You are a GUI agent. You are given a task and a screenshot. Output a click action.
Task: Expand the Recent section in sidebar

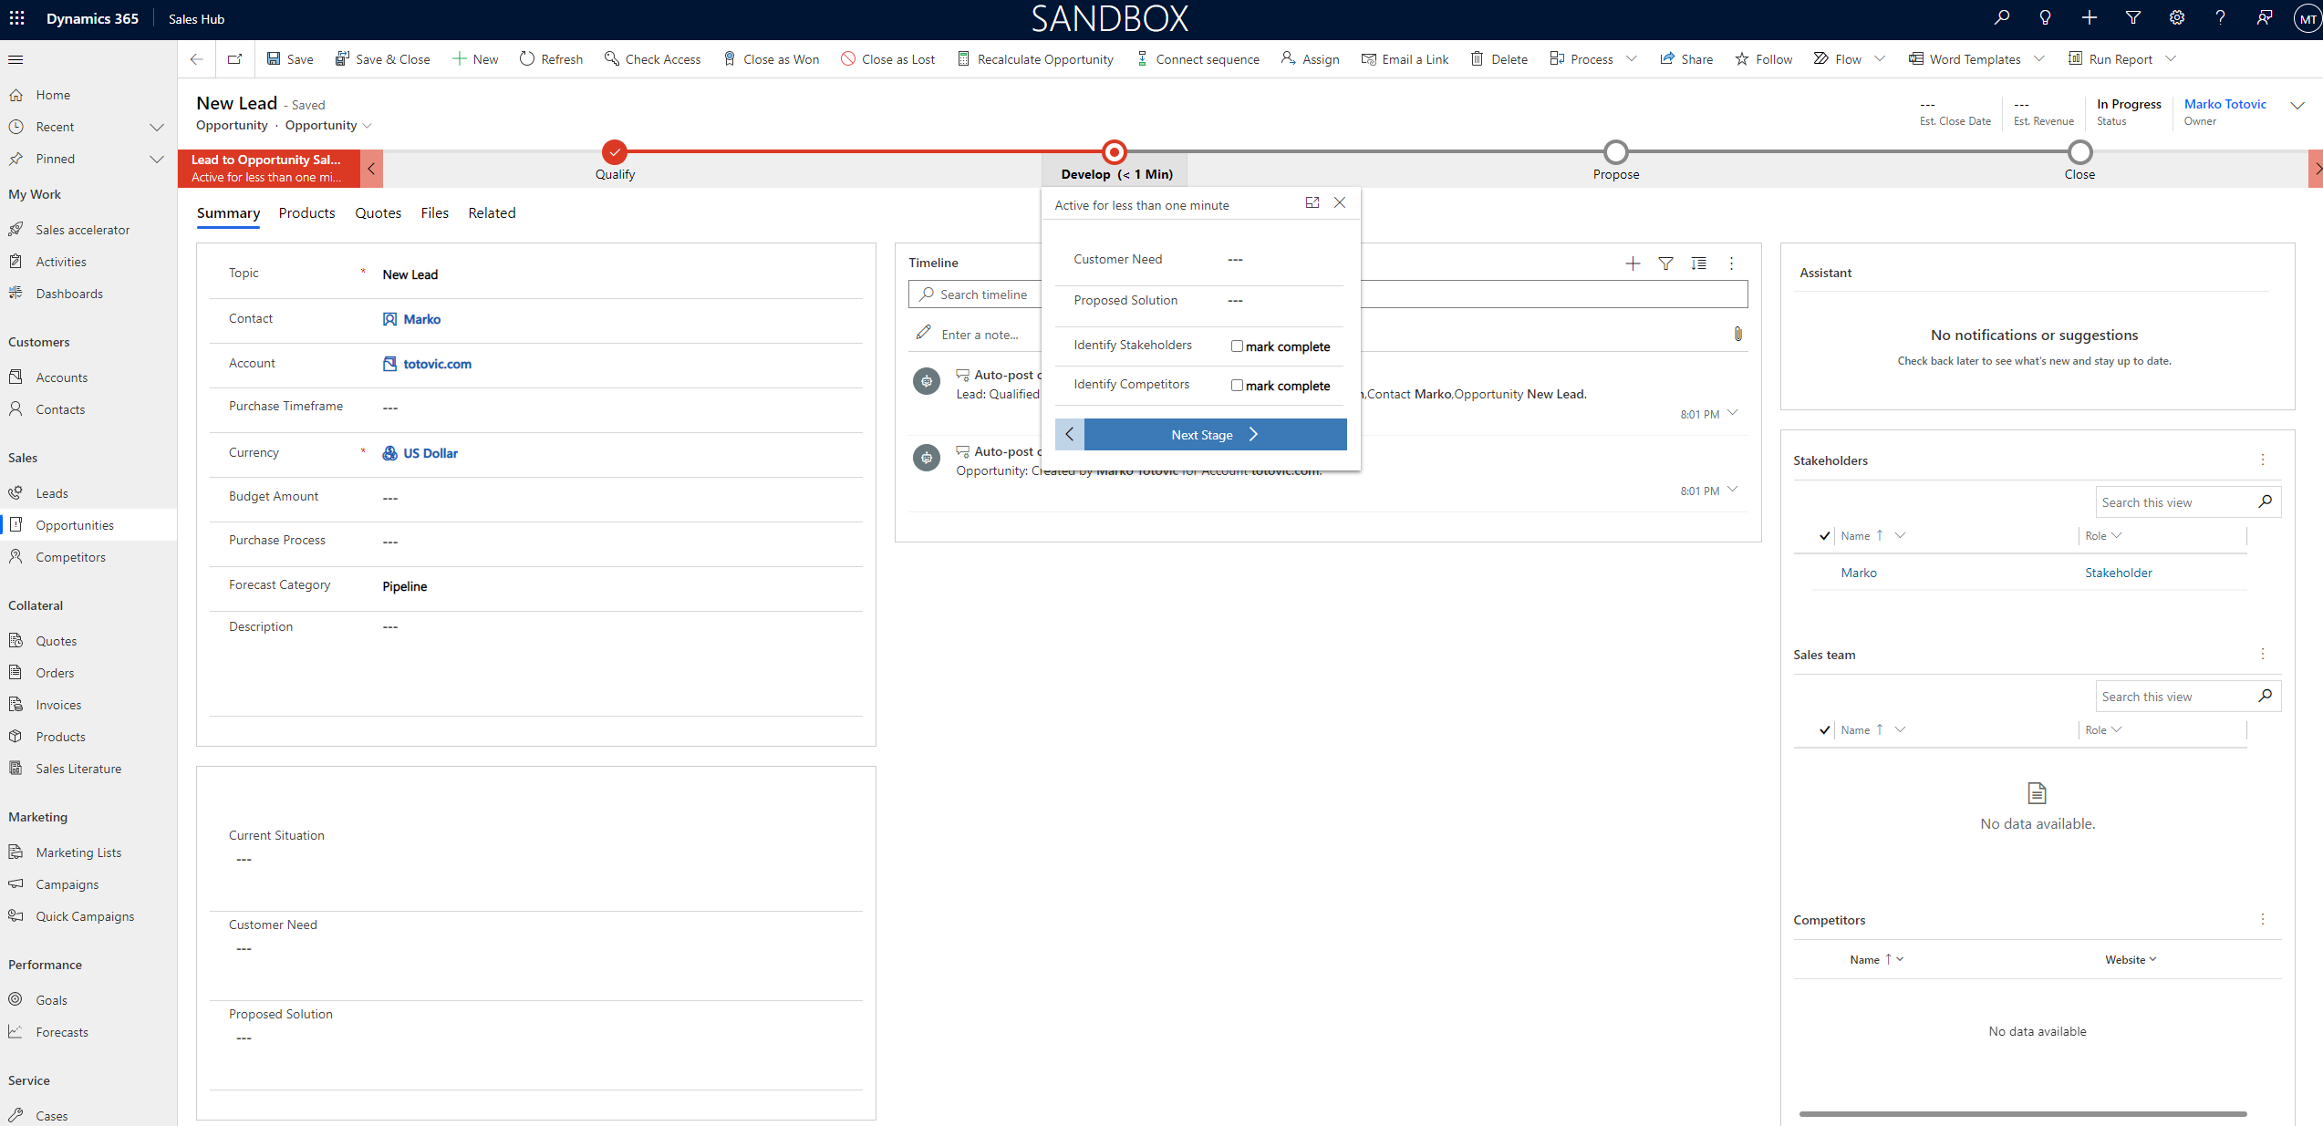point(157,127)
